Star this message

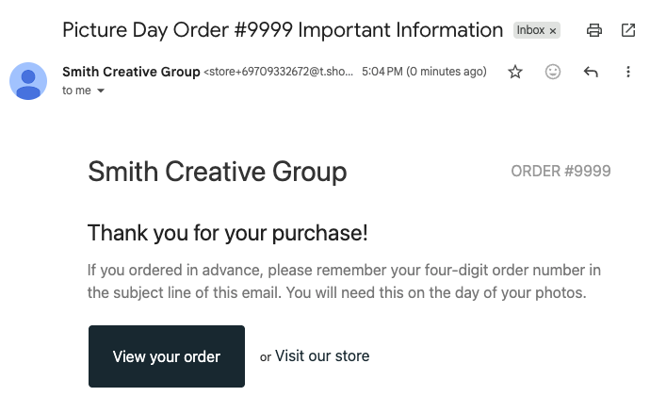pyautogui.click(x=515, y=72)
